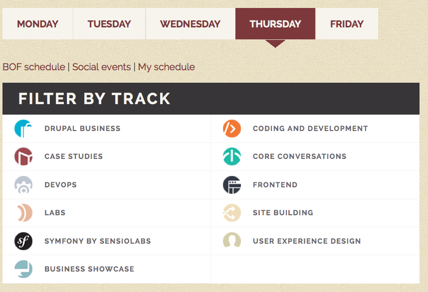Viewport: 428px width, 292px height.
Task: Click the Case Studies track icon
Action: point(23,156)
